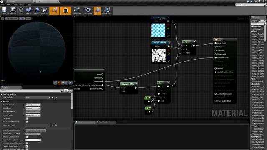Click the Find in CB icon

coord(12,10)
